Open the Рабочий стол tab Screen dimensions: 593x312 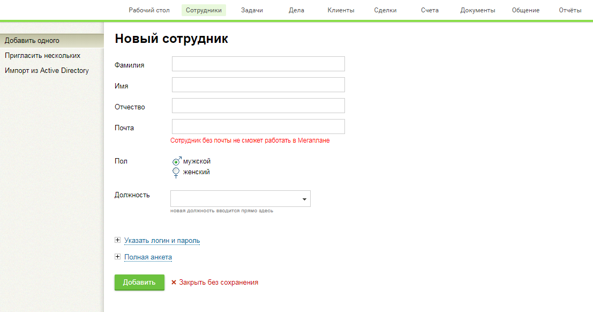[x=149, y=10]
